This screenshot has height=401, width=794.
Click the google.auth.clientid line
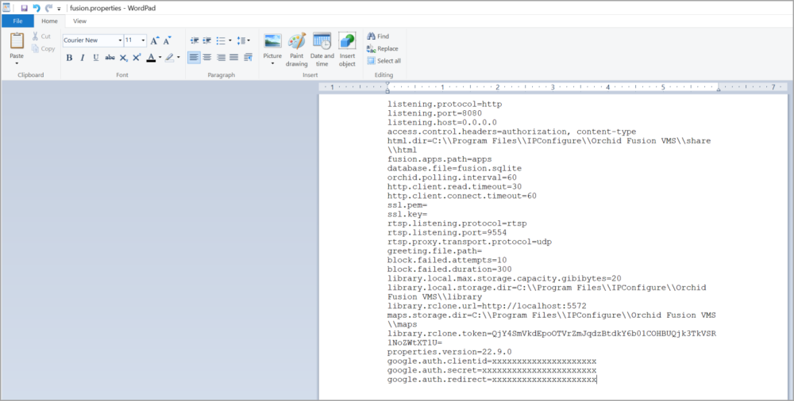pyautogui.click(x=491, y=361)
